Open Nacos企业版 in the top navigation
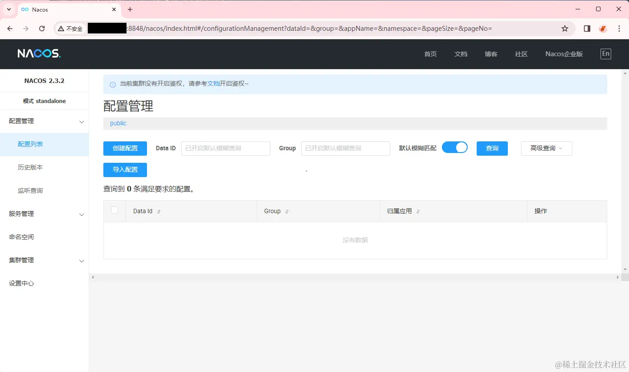The height and width of the screenshot is (372, 629). tap(564, 54)
